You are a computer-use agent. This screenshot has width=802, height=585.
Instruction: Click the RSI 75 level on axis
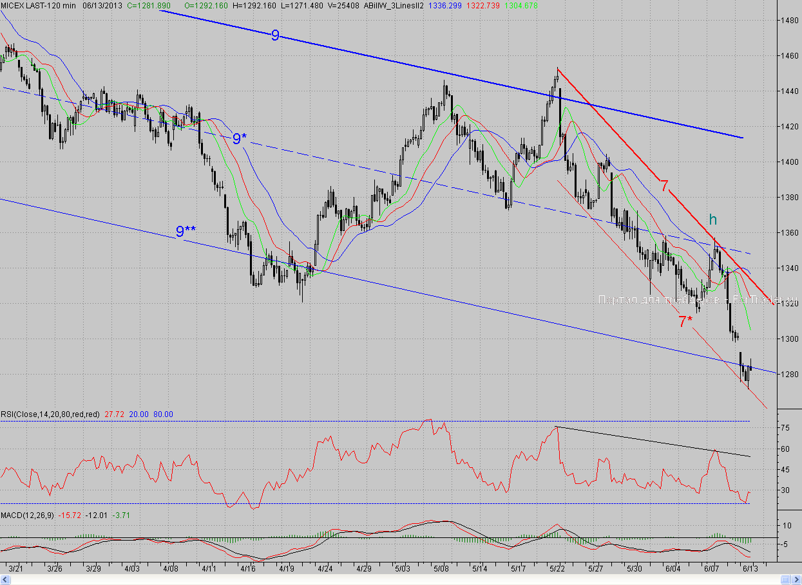[x=785, y=427]
